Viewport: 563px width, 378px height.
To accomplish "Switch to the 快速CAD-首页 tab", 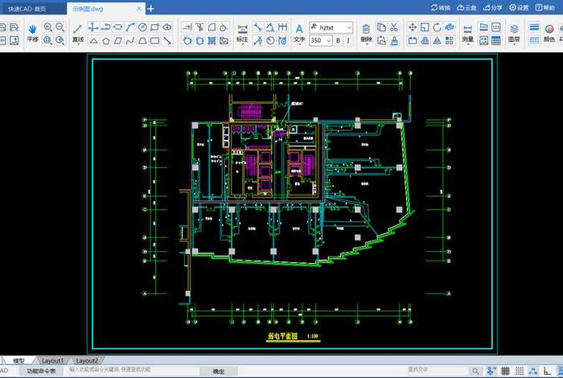I will 27,8.
